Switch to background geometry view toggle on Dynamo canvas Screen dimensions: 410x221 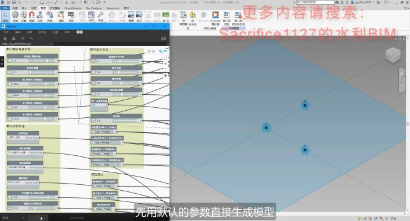coord(151,52)
